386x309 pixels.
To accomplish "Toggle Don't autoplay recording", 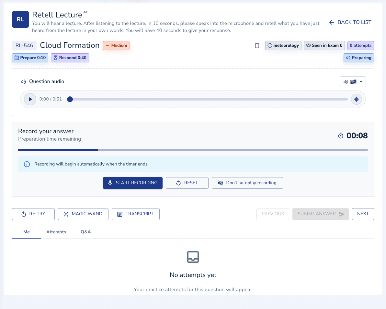I will (247, 183).
